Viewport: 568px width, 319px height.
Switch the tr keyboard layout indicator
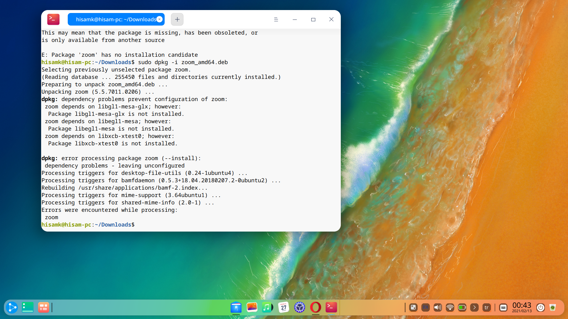coord(486,307)
